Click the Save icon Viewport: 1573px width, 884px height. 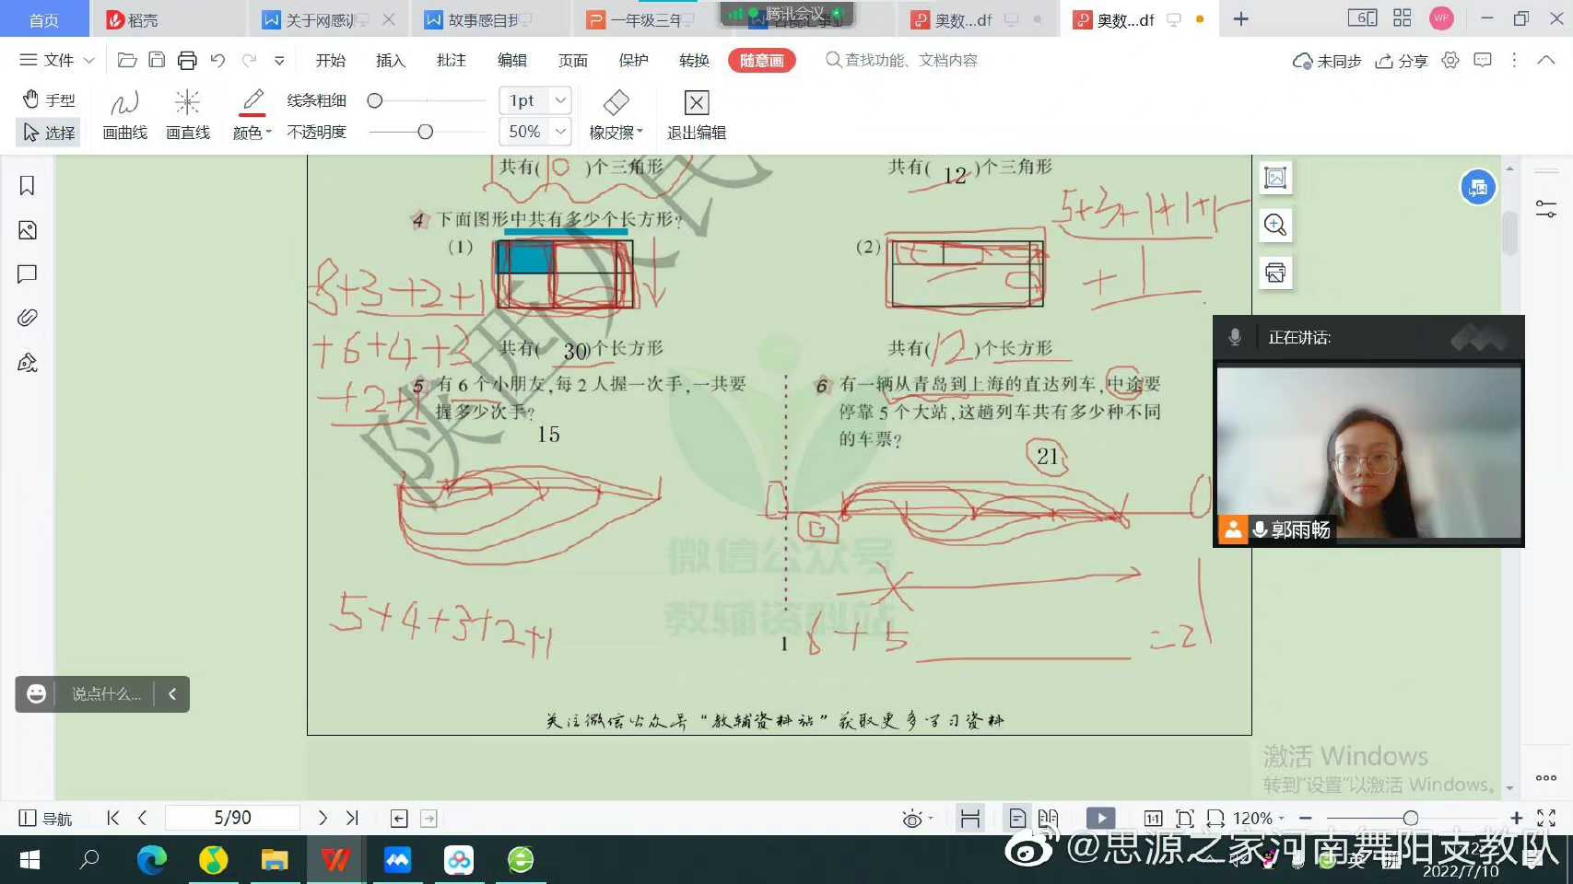[157, 61]
